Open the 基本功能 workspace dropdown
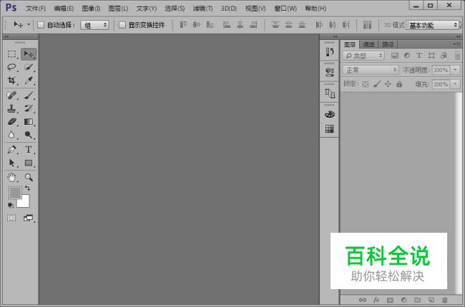This screenshot has height=307, width=465. point(432,25)
